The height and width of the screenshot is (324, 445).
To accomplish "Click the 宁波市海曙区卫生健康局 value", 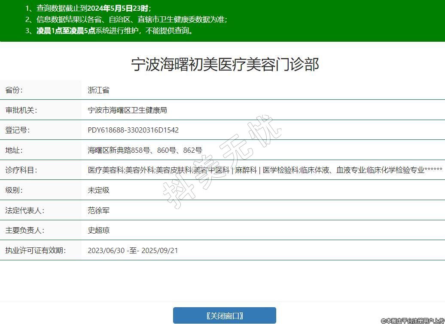I will [x=127, y=110].
